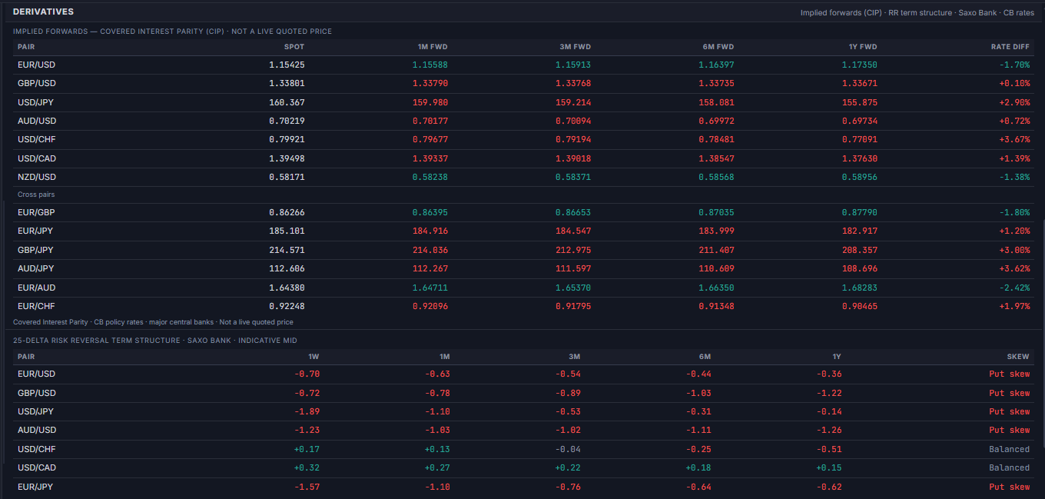Click the DERIVATIVES panel title

(43, 12)
